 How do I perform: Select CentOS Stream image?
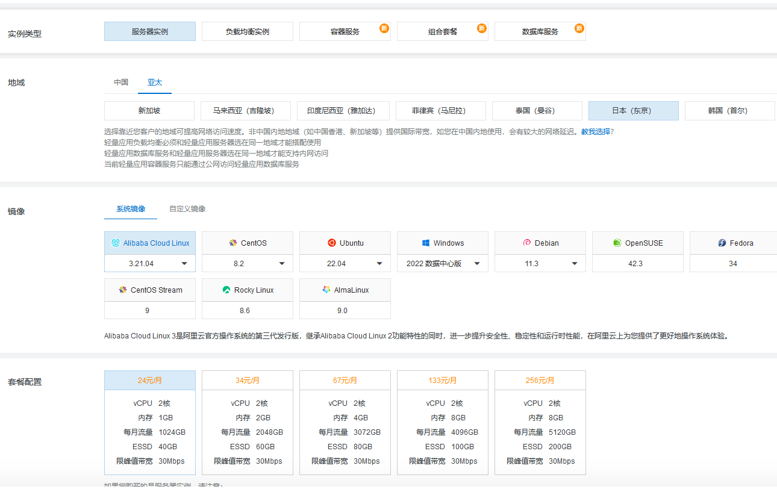click(150, 290)
